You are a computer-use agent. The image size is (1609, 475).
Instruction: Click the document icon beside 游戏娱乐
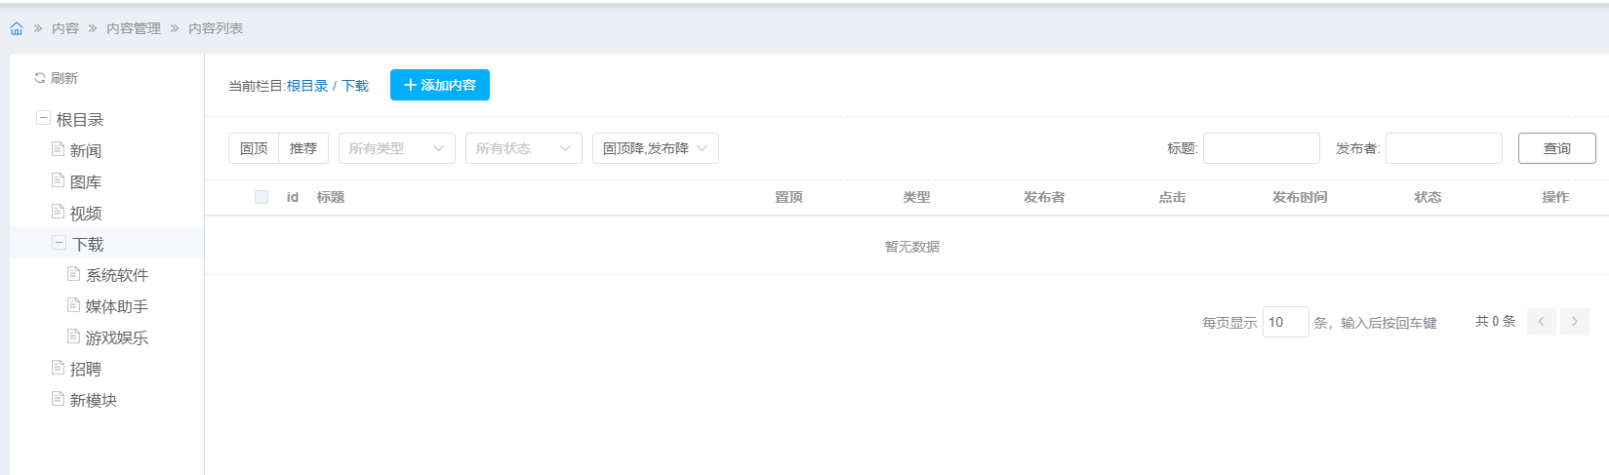(x=73, y=336)
